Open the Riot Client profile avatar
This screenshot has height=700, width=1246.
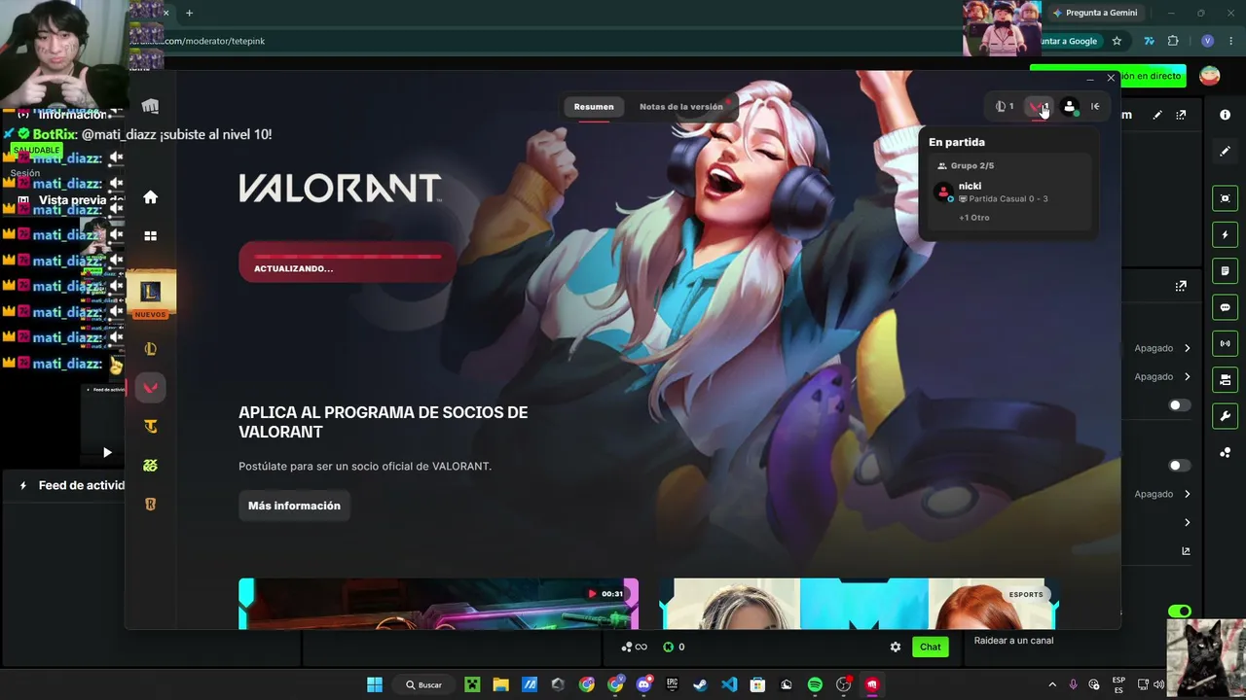[1070, 107]
